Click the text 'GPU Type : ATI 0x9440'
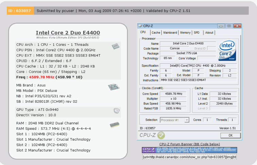 (37, 110)
